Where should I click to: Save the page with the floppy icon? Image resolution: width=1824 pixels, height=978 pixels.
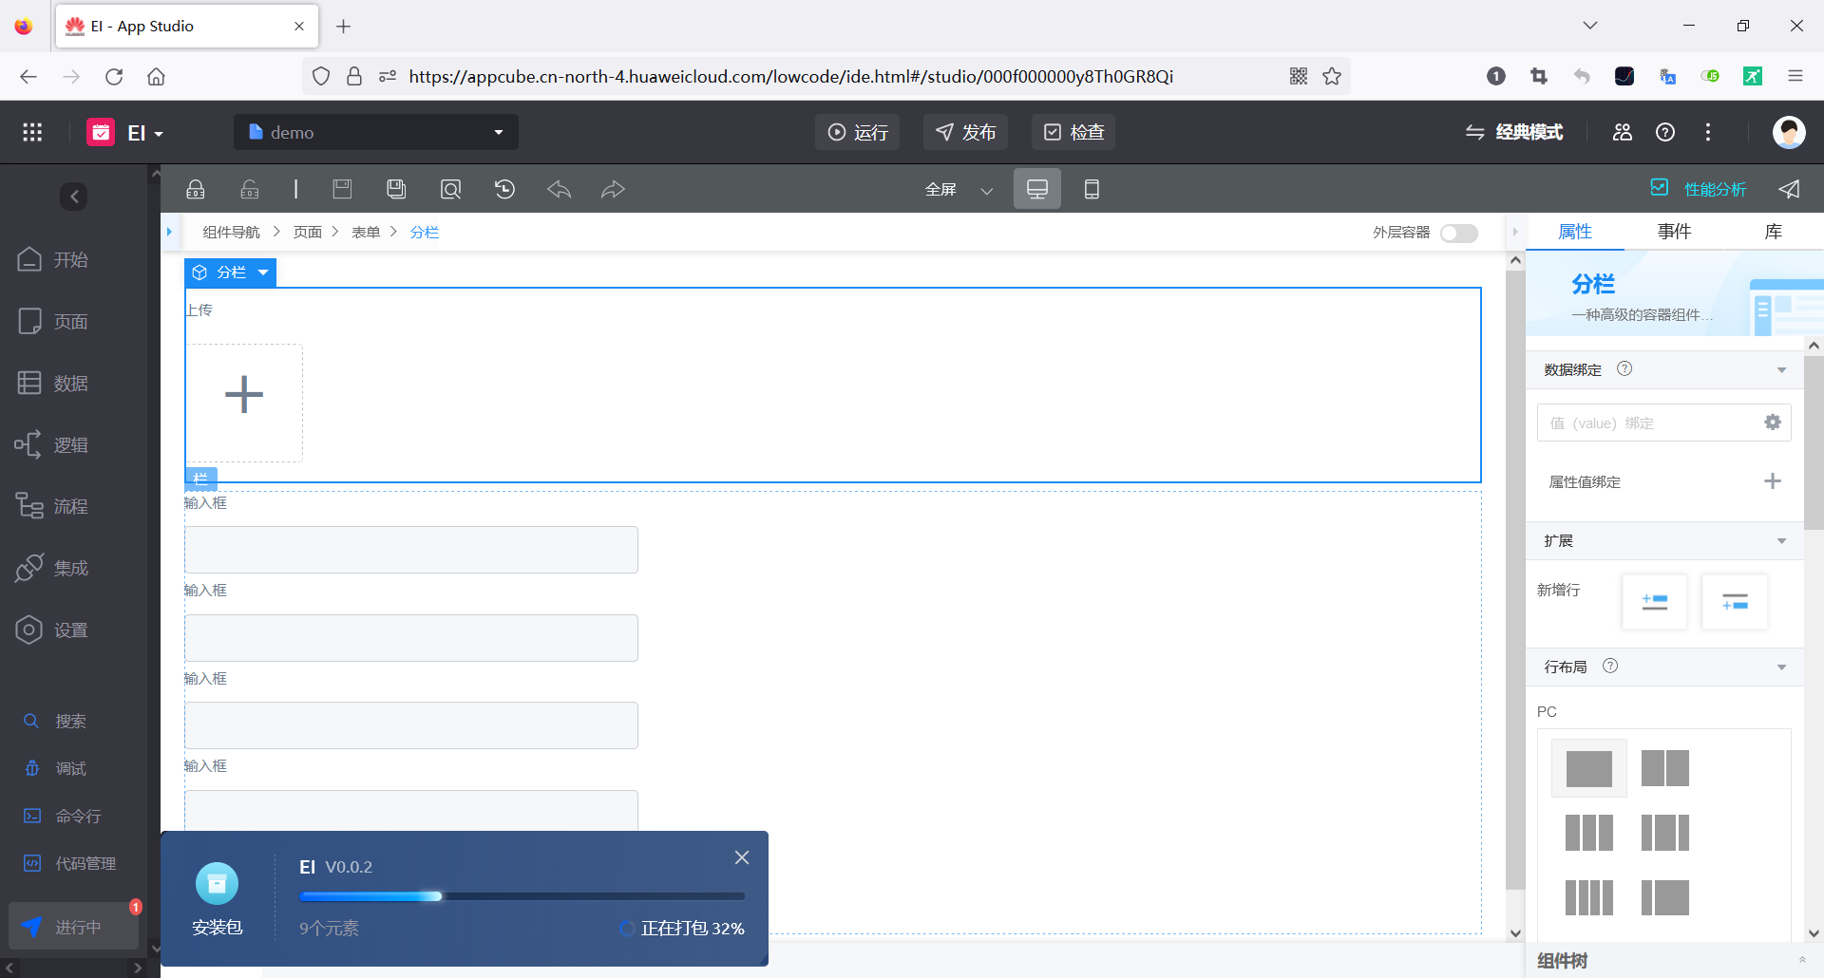(342, 189)
